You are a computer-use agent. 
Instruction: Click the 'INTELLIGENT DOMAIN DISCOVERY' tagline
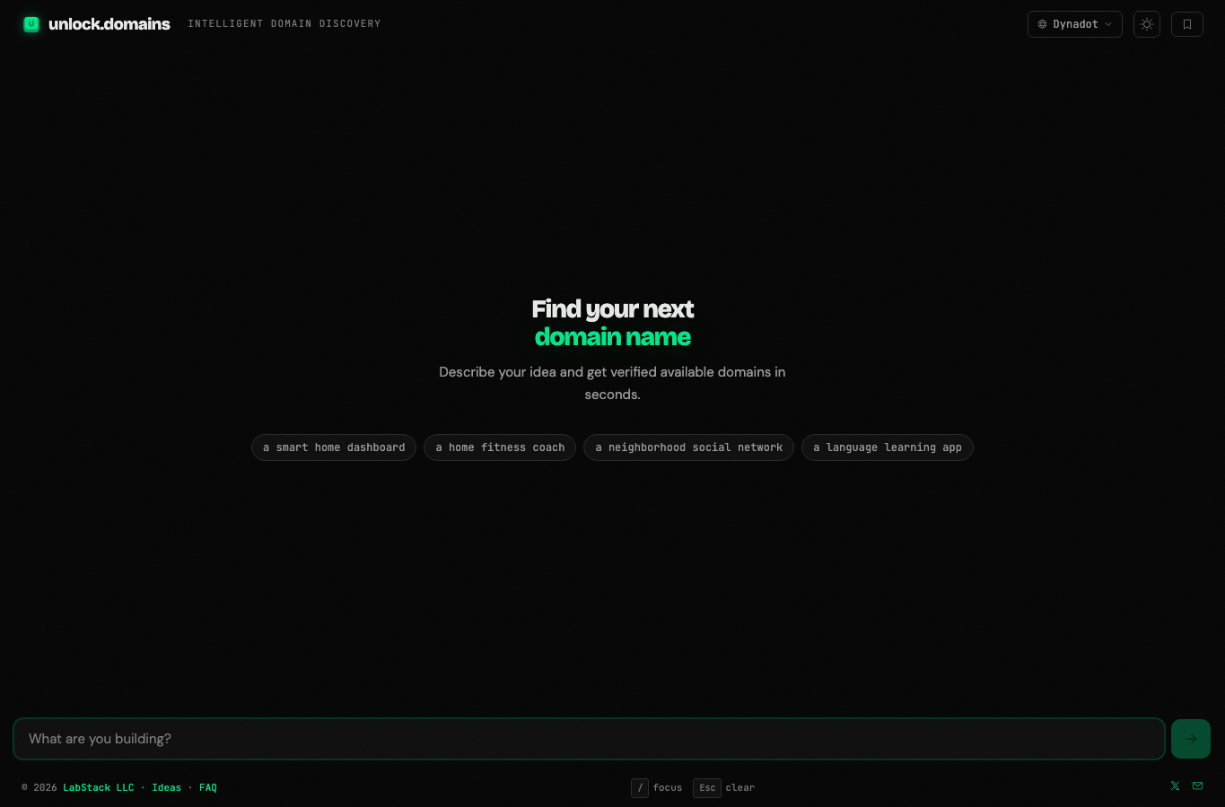[x=284, y=24]
